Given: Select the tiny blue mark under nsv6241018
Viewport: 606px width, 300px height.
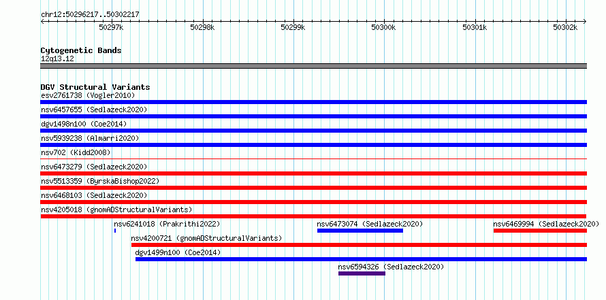Looking at the screenshot, I should click(x=115, y=231).
